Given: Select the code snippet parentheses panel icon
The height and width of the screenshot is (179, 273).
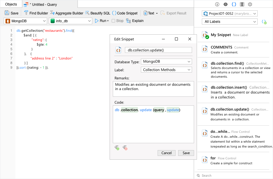Looking at the screenshot, I should 234,4.
